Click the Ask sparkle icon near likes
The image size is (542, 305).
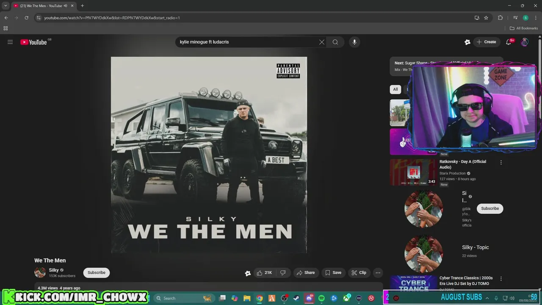248,273
